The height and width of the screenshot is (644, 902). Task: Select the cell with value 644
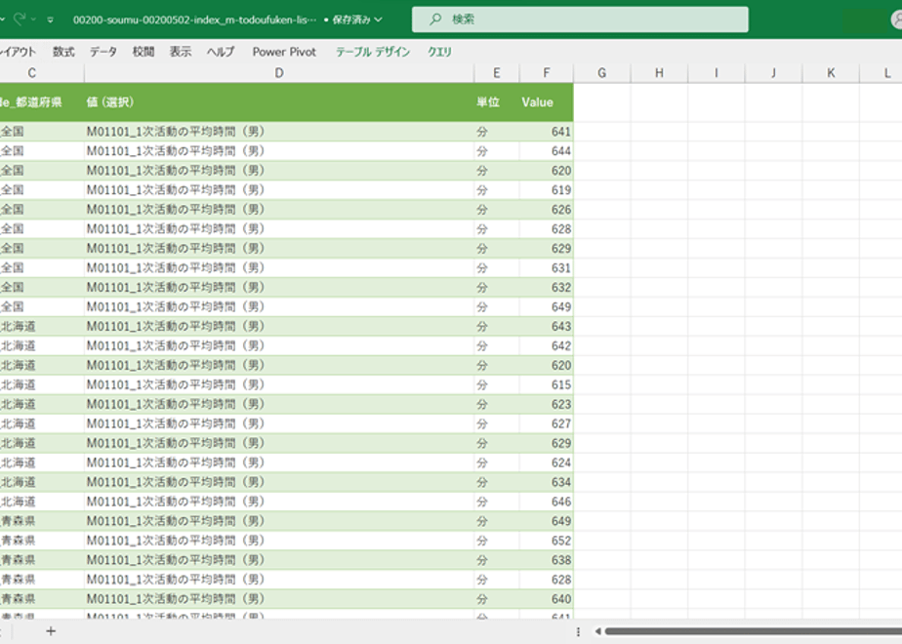(x=546, y=151)
